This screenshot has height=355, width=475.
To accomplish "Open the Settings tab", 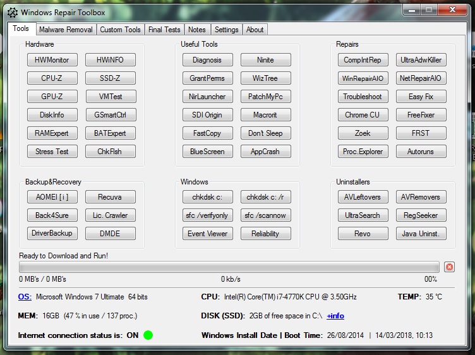I will click(226, 30).
